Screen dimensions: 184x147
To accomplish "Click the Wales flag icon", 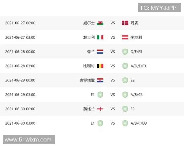I will point(100,23).
